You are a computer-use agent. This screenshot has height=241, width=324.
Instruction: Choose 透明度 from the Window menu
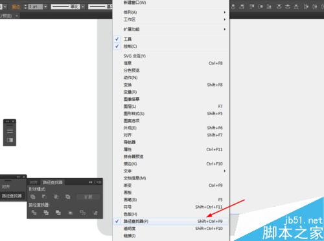click(171, 228)
